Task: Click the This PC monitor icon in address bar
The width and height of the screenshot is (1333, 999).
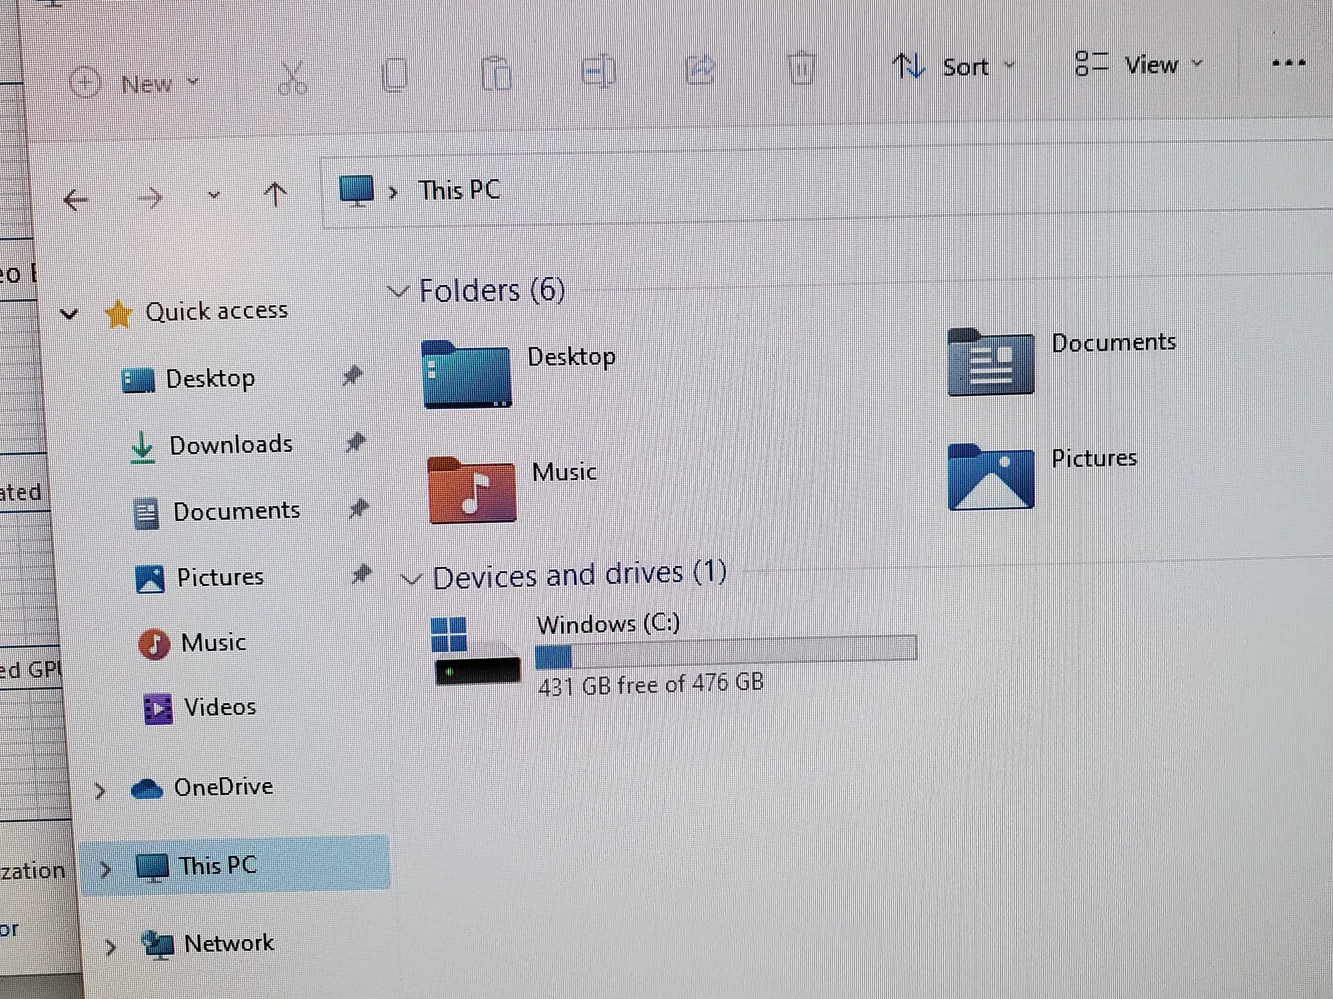Action: click(357, 191)
